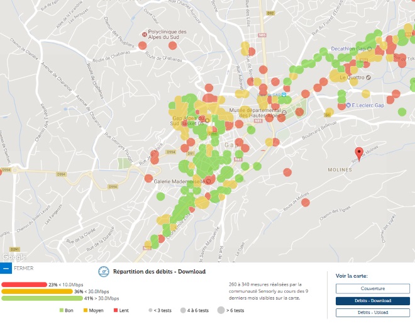Collapse the panel with the minus button
Viewport: 415px width, 326px height.
[x=6, y=269]
